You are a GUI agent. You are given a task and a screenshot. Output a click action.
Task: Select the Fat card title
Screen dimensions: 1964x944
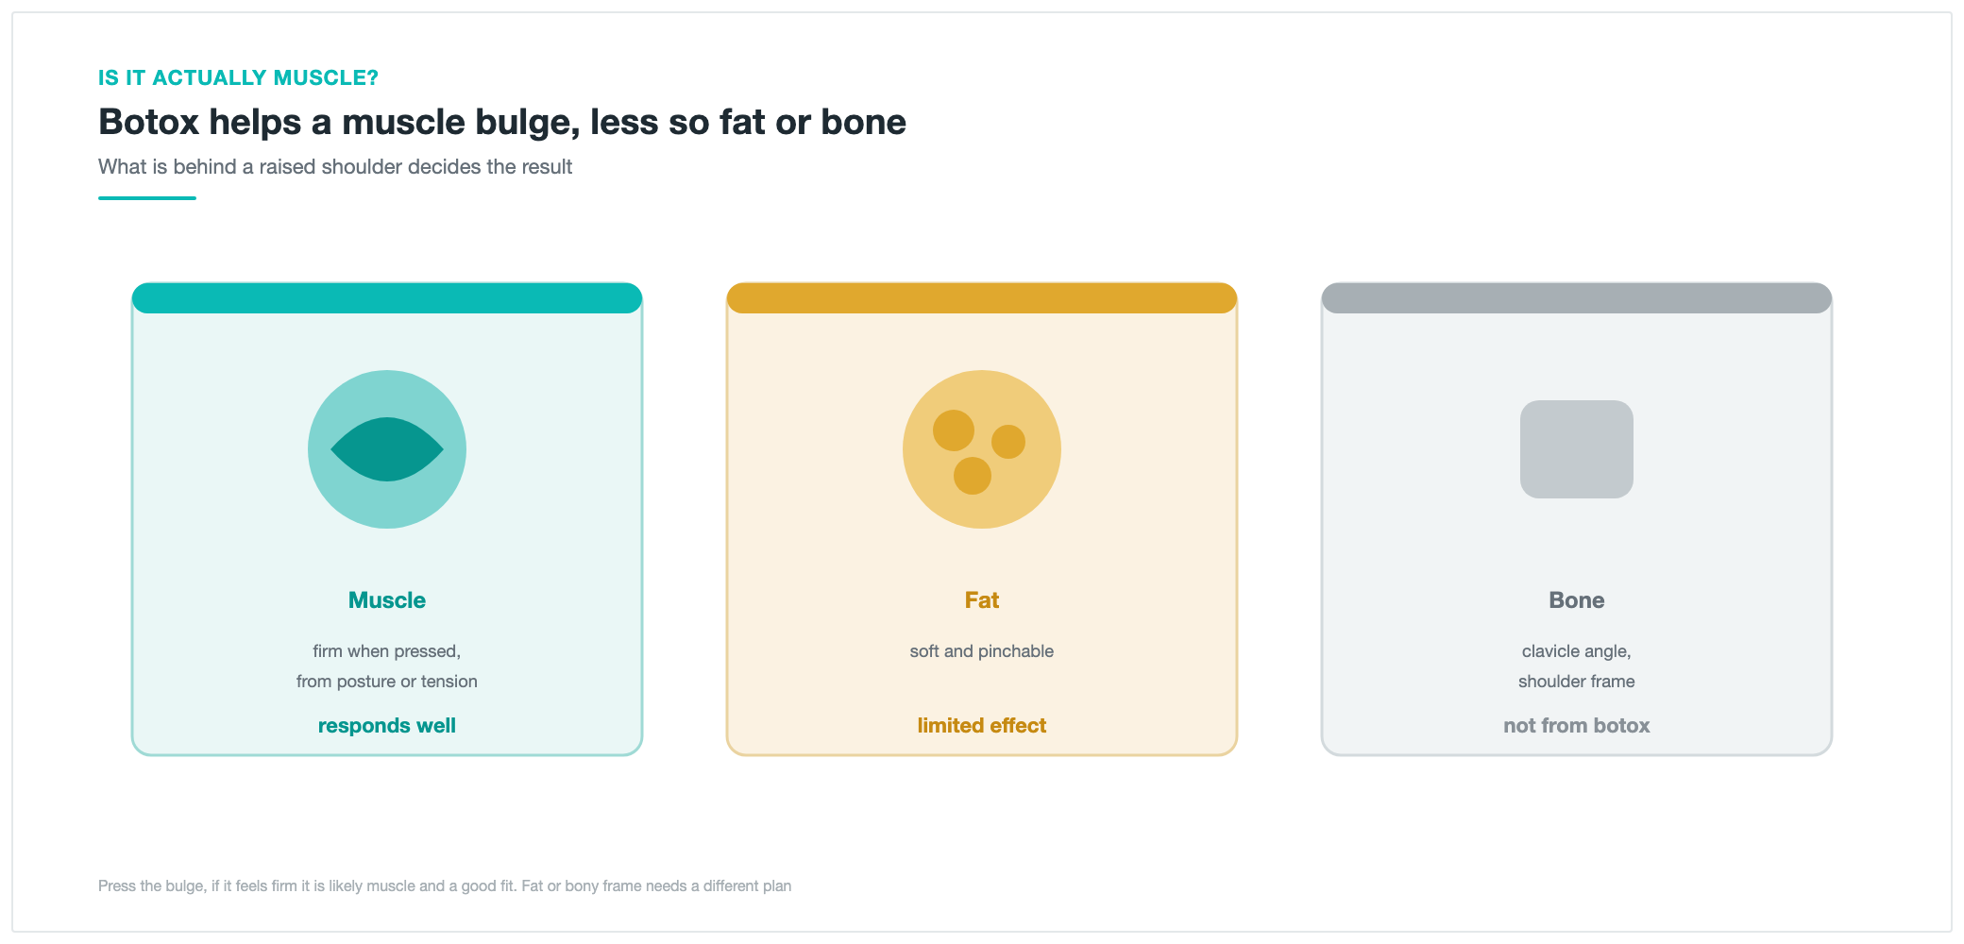pyautogui.click(x=982, y=600)
